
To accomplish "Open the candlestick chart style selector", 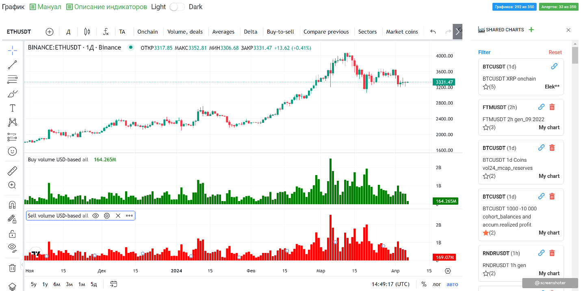I will point(87,32).
